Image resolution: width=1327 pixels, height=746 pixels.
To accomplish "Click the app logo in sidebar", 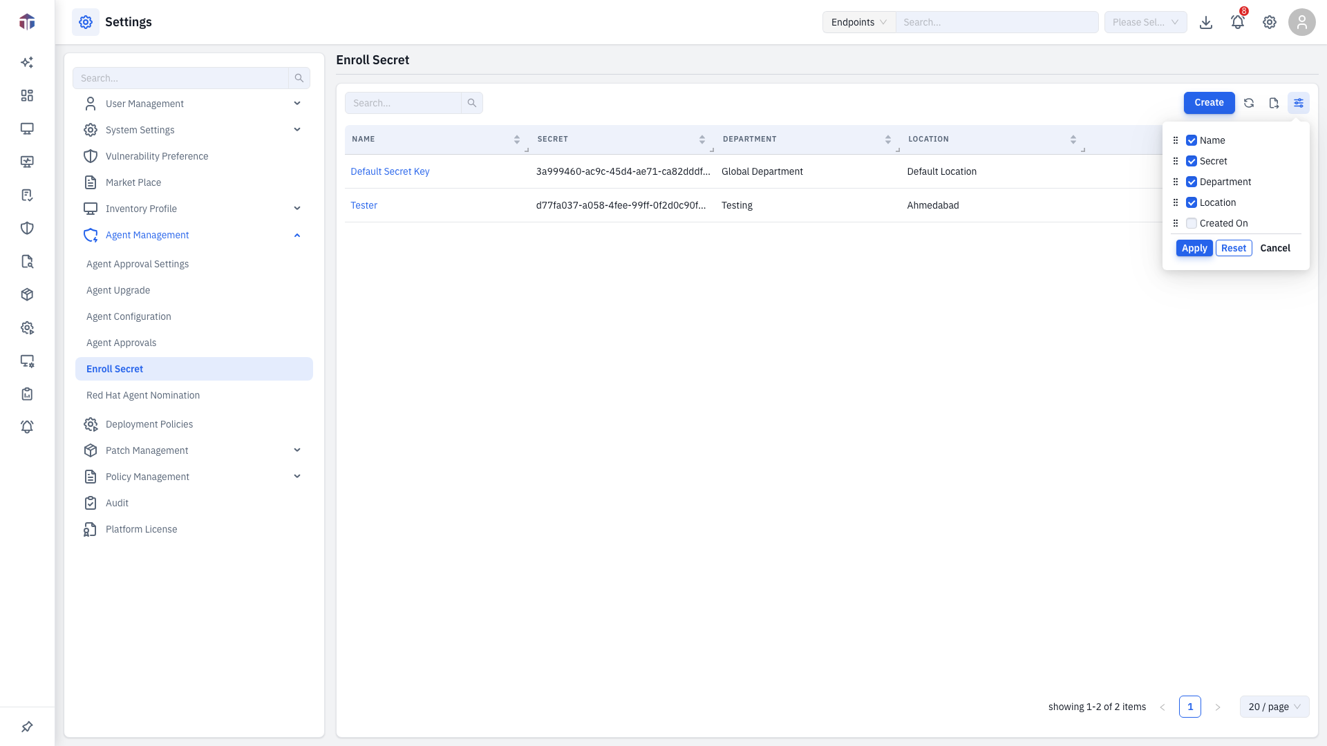I will [x=27, y=22].
